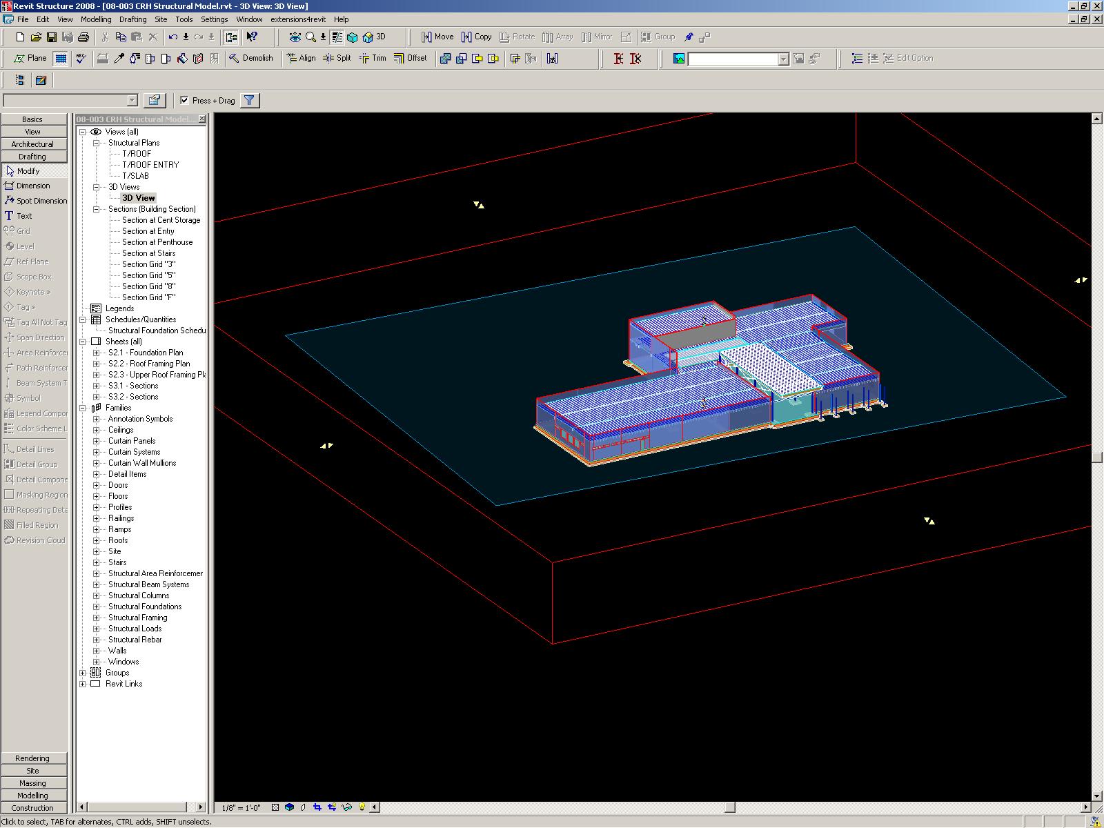Click the Split element tool
Screen dimensions: 1104x828
coord(337,59)
